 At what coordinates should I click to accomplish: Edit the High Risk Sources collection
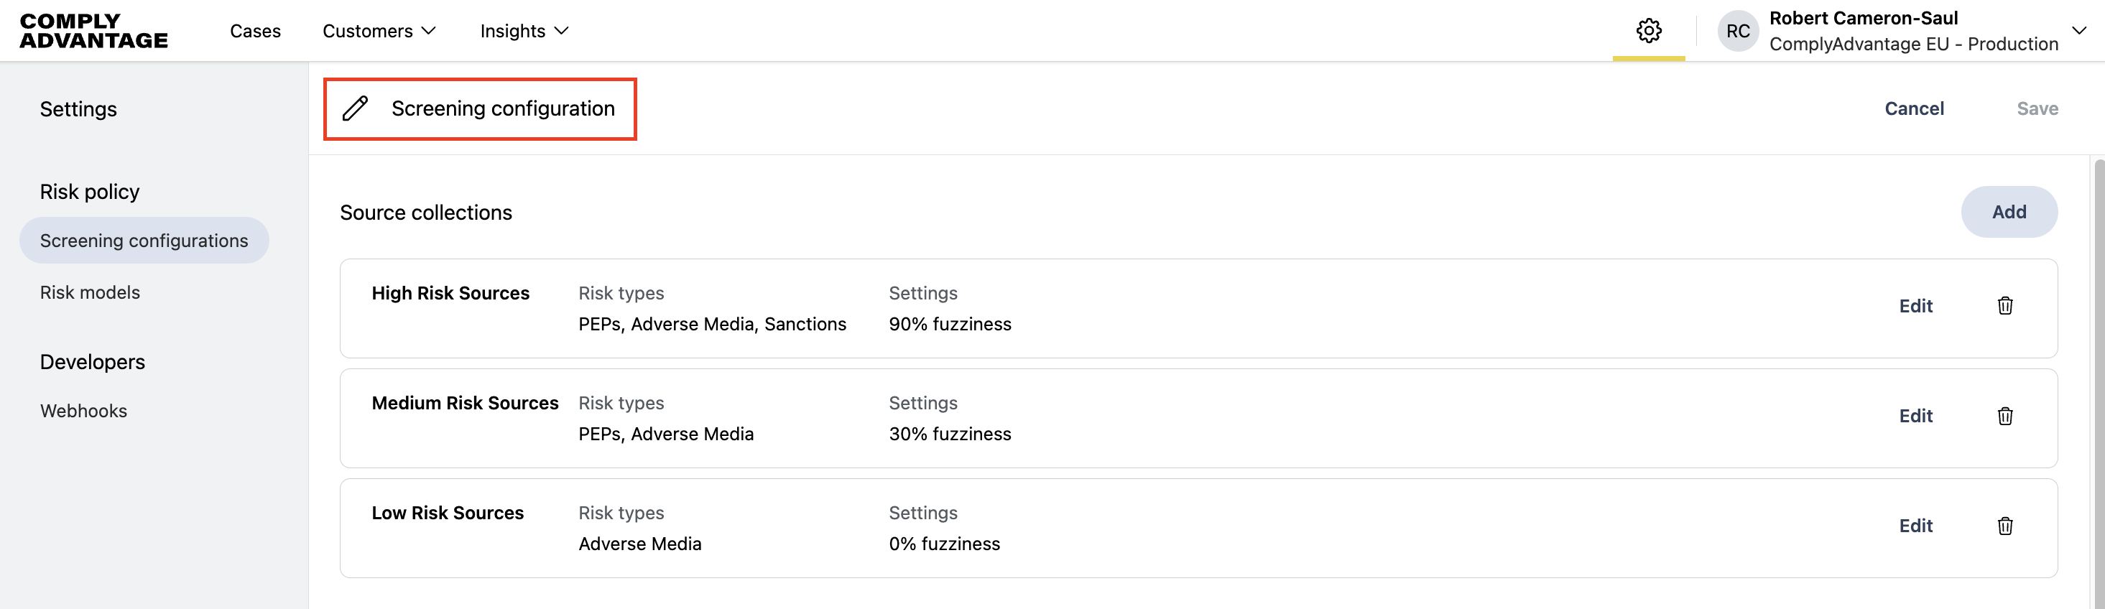tap(1915, 306)
